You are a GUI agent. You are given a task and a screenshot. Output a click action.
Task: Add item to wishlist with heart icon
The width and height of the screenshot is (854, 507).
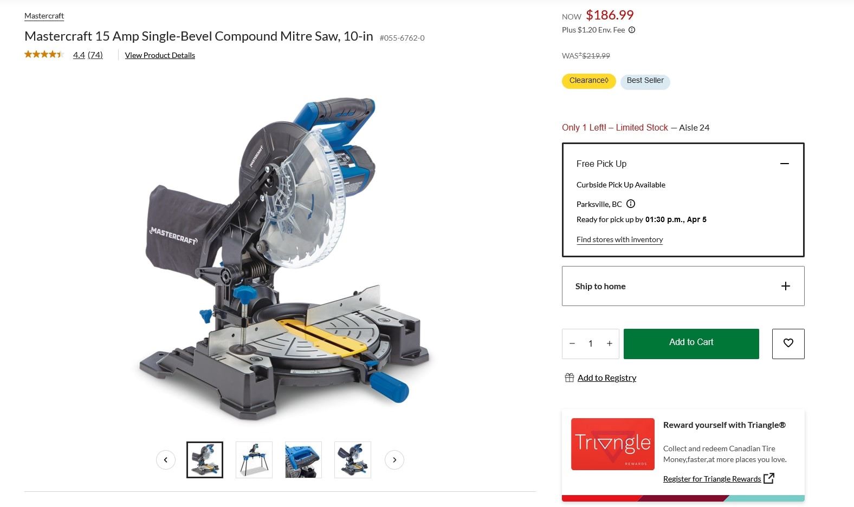pyautogui.click(x=788, y=343)
